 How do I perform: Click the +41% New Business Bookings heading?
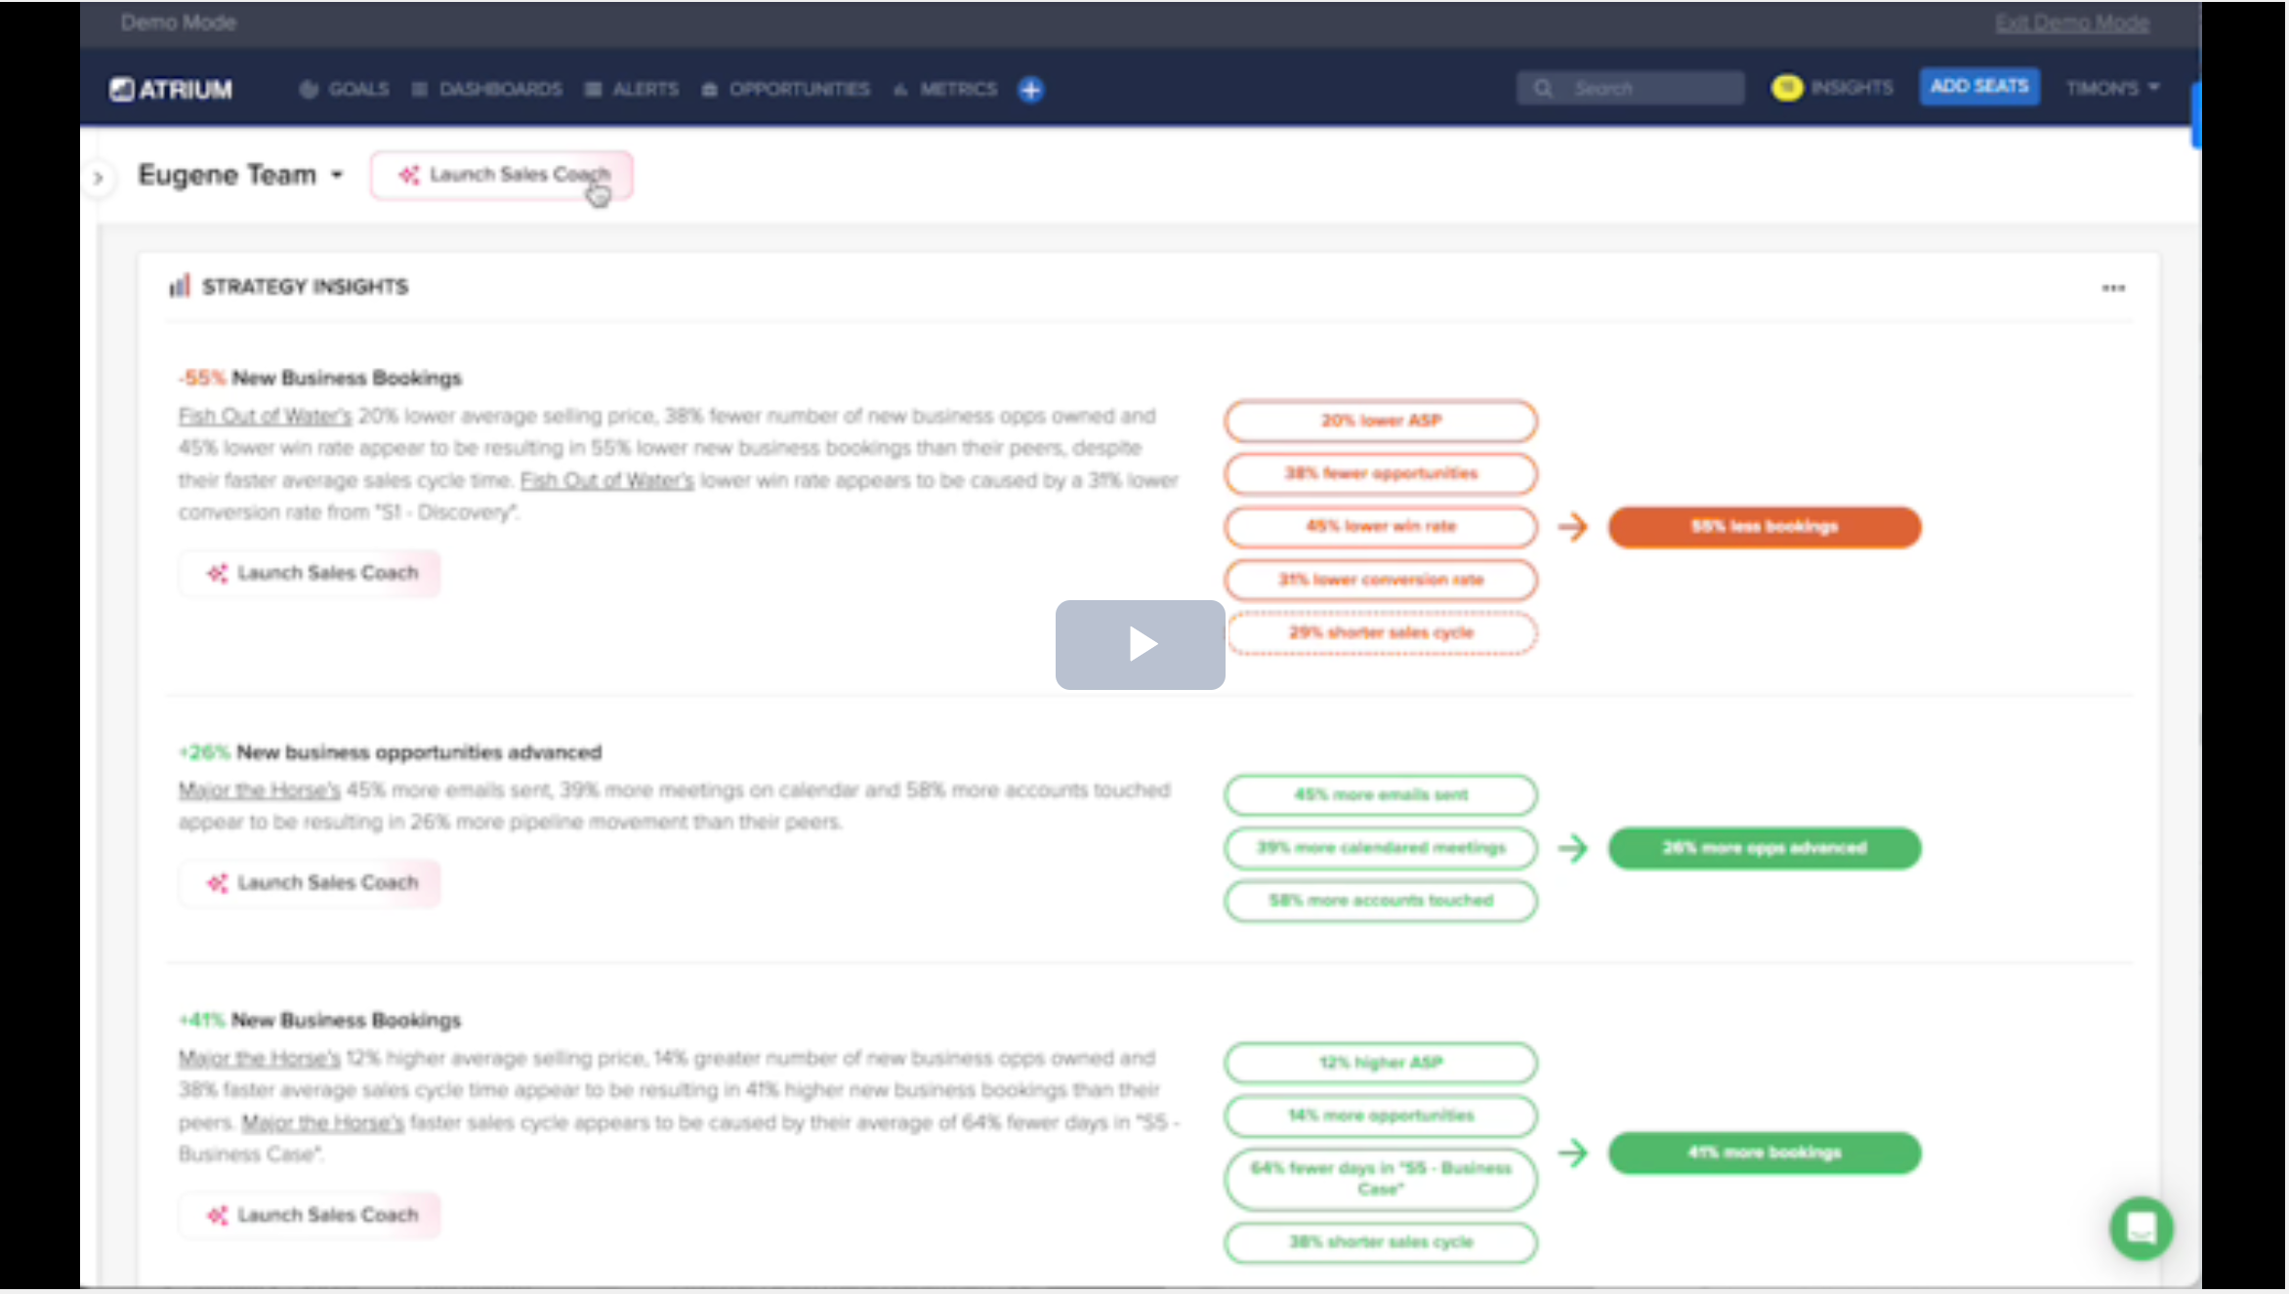click(x=319, y=1020)
